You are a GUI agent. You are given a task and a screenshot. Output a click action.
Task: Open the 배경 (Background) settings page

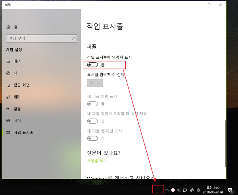tap(13, 61)
